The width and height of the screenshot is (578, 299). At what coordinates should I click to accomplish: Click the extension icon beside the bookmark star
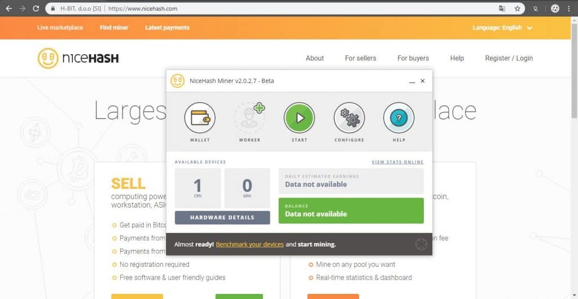coord(536,8)
